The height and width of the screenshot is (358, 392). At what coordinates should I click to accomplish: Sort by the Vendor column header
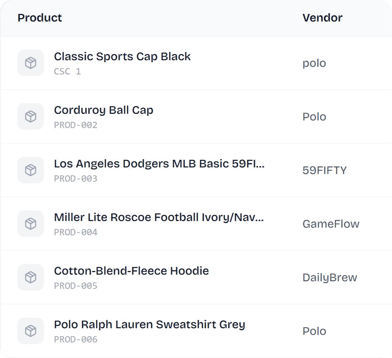[322, 18]
